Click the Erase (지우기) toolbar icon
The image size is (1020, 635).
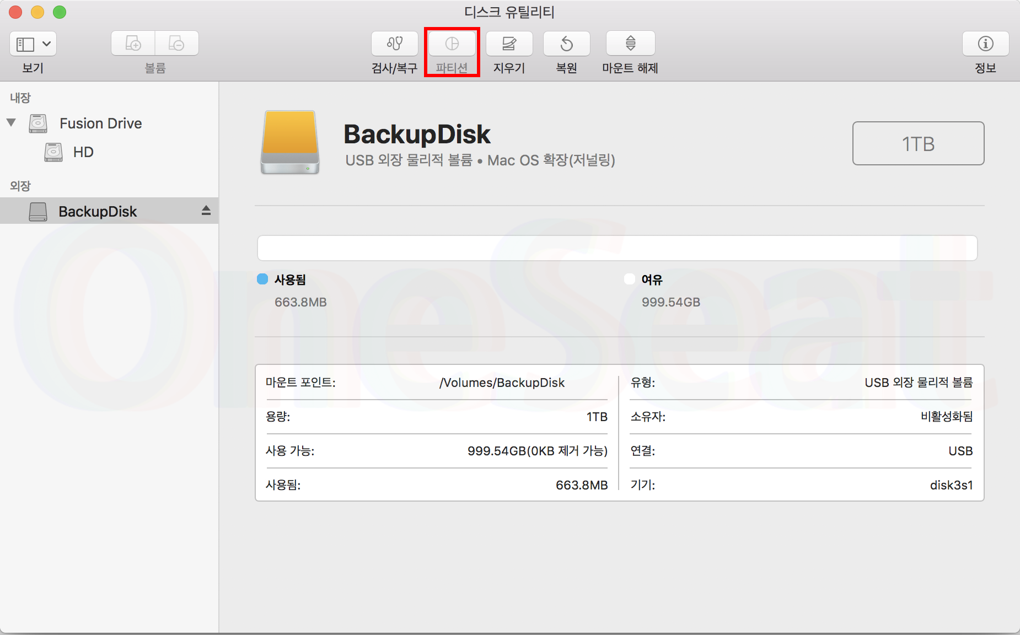(509, 43)
